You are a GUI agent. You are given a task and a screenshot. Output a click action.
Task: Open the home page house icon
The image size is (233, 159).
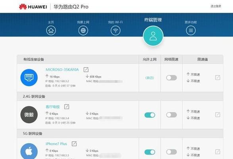click(51, 30)
